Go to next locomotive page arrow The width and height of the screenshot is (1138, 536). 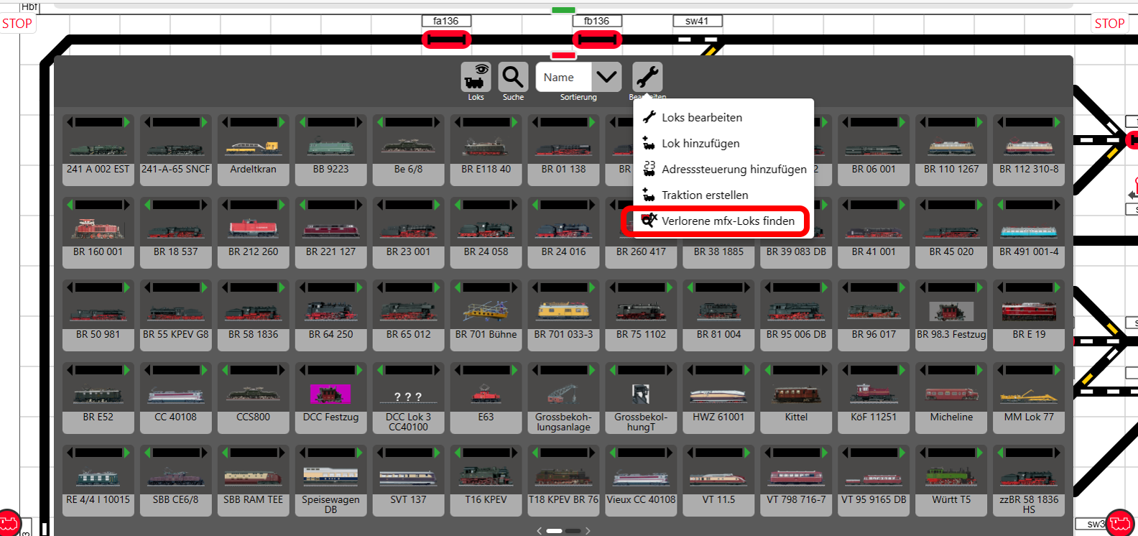[x=588, y=531]
